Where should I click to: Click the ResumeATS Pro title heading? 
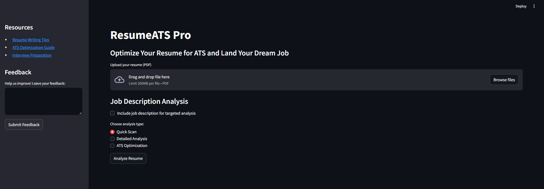coord(151,35)
